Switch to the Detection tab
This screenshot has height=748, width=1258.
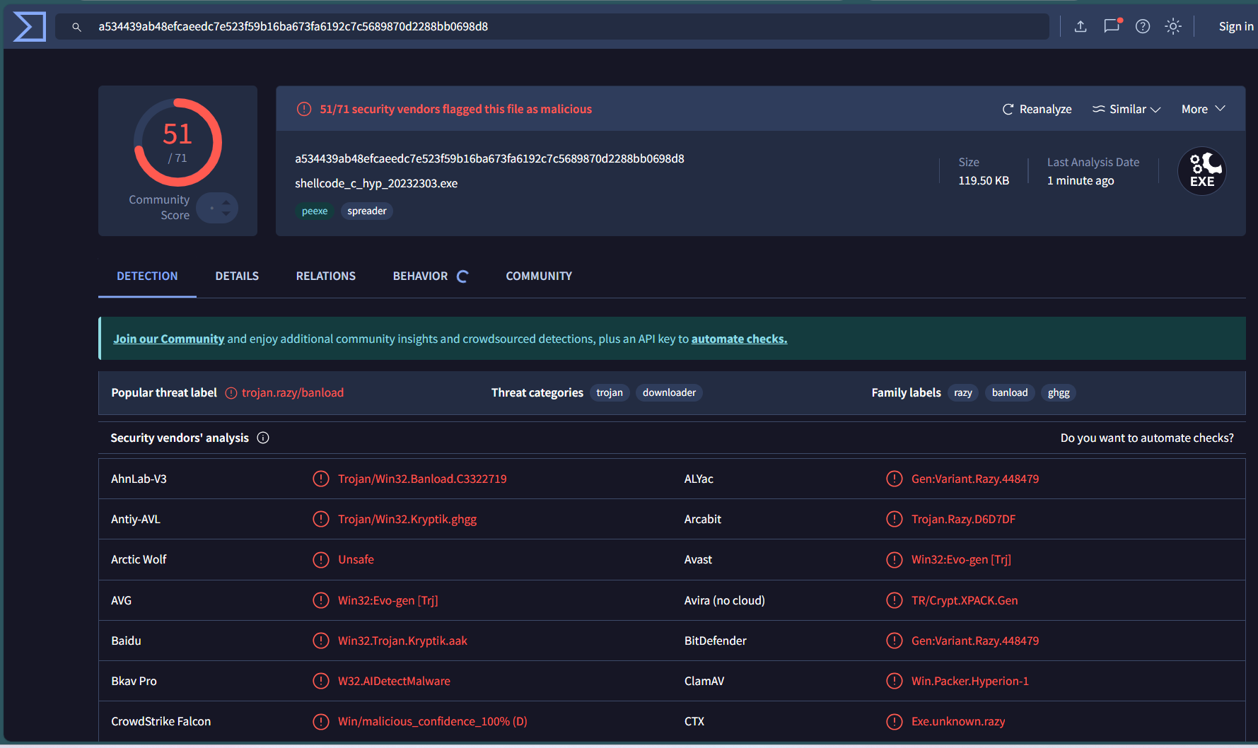click(x=147, y=276)
